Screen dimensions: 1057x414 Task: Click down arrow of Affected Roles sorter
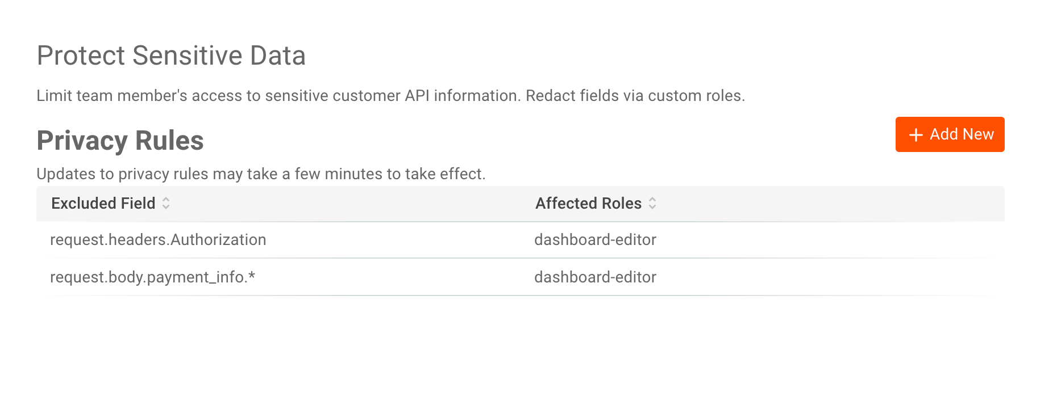point(652,207)
